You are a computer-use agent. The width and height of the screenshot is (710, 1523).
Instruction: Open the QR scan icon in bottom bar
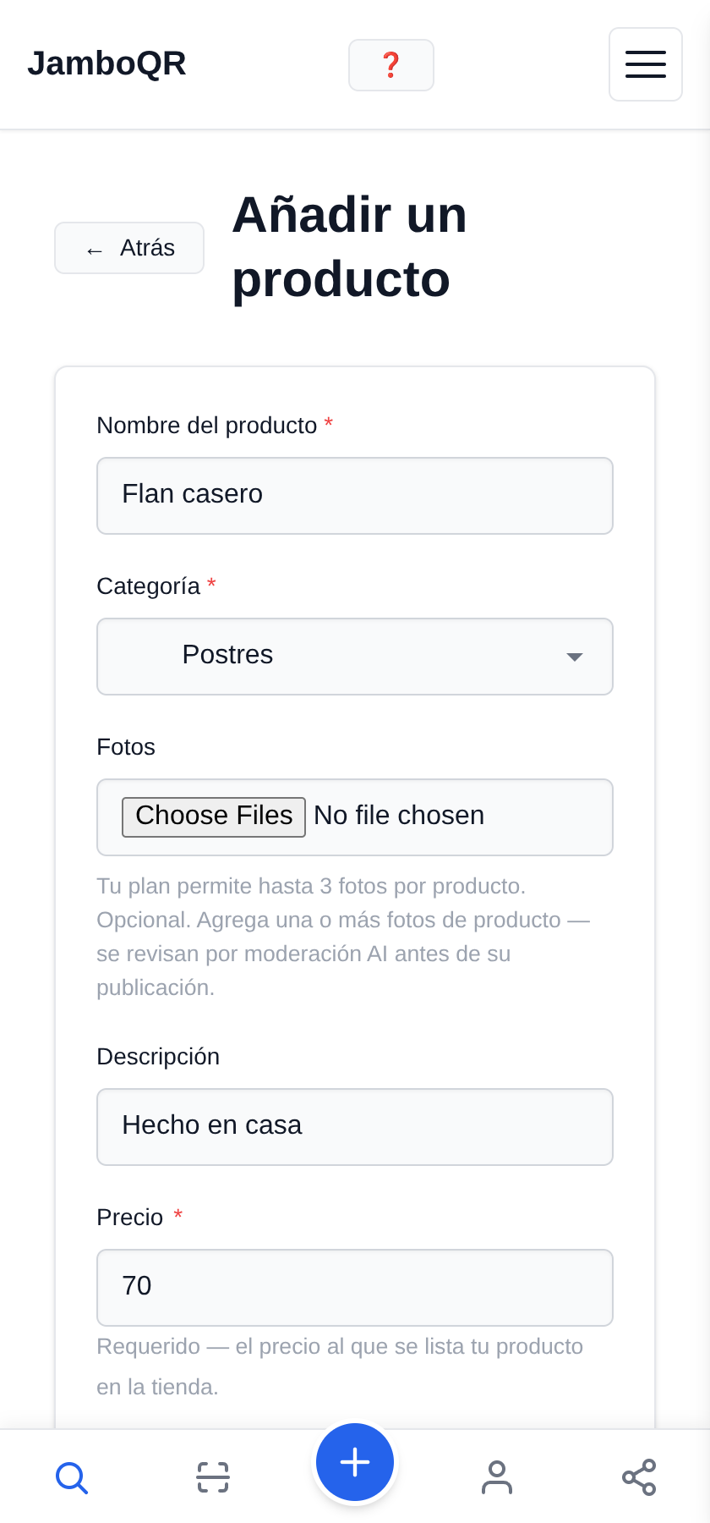coord(213,1477)
